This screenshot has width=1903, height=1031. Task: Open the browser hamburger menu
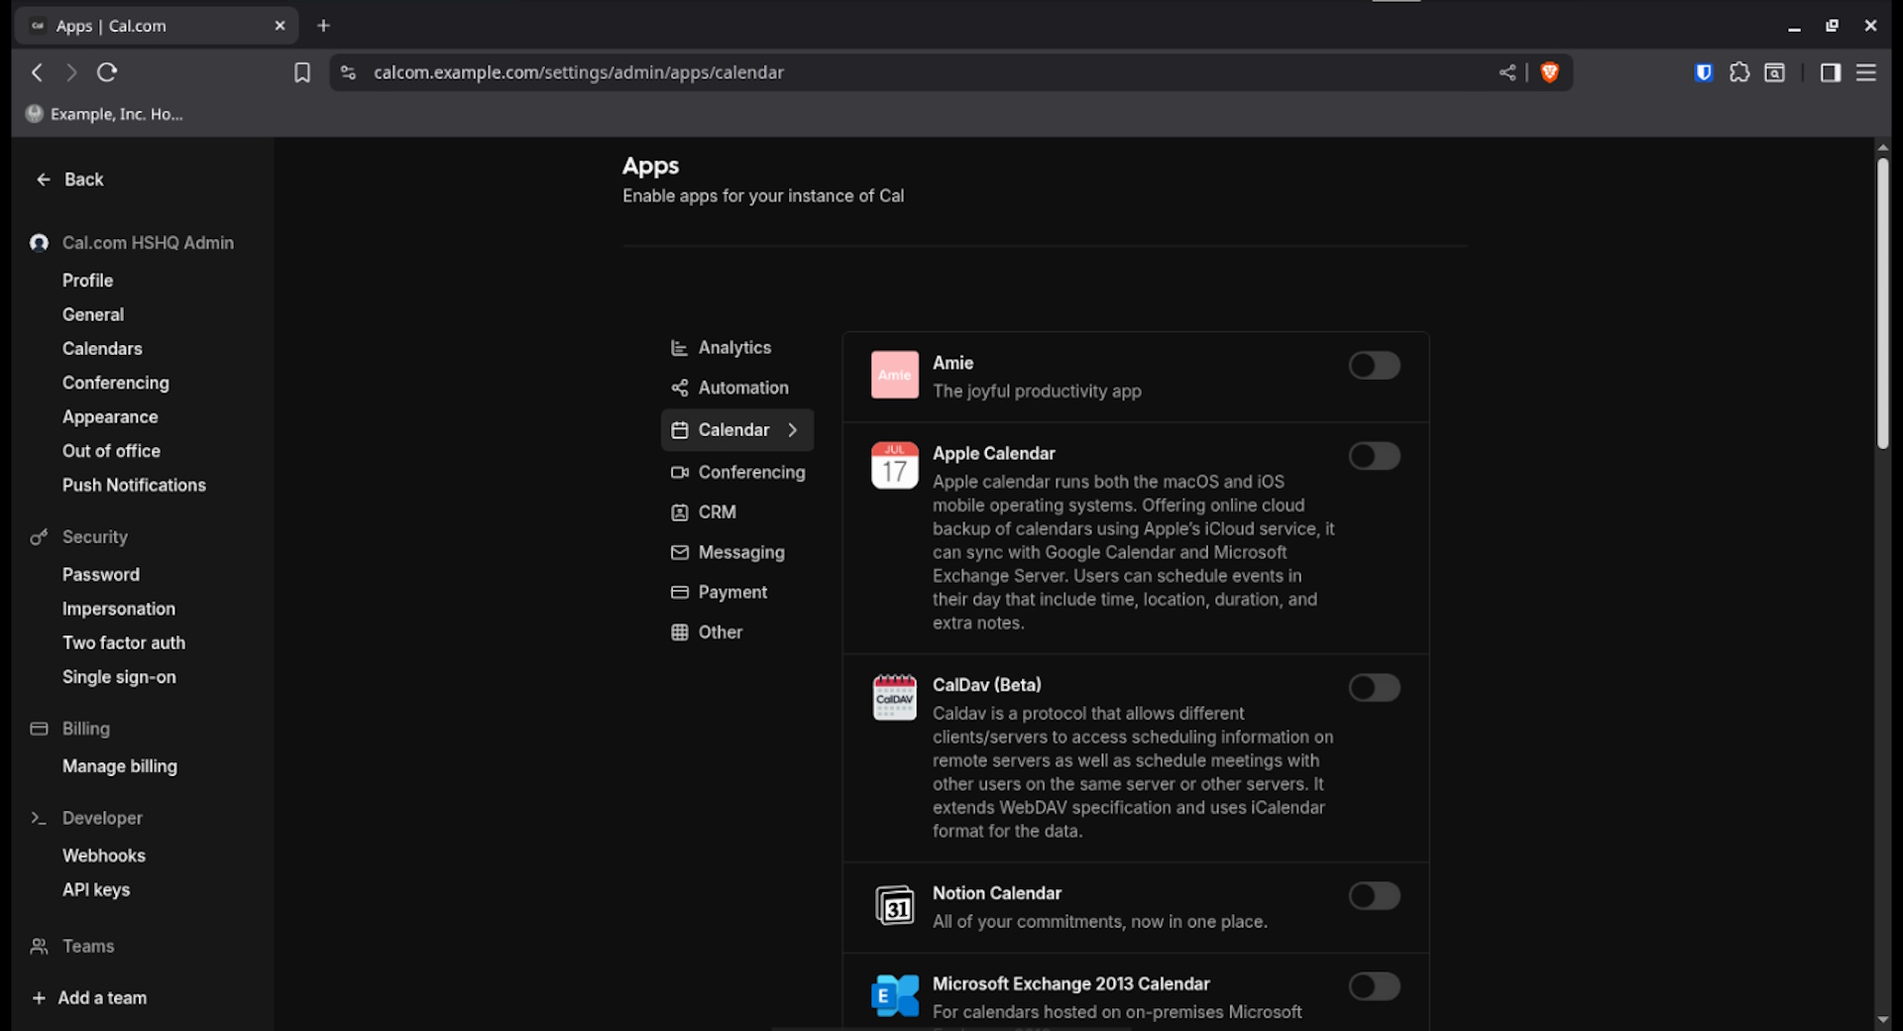tap(1865, 72)
